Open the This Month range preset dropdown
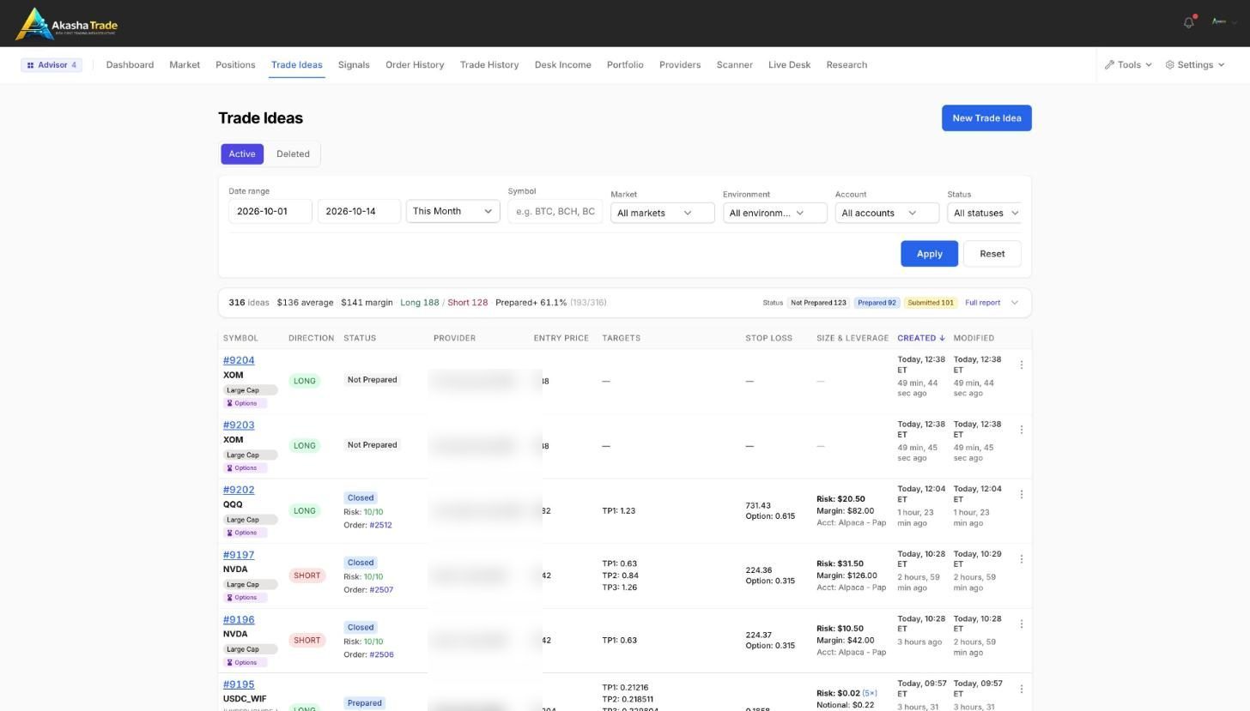Image resolution: width=1250 pixels, height=711 pixels. [x=453, y=211]
